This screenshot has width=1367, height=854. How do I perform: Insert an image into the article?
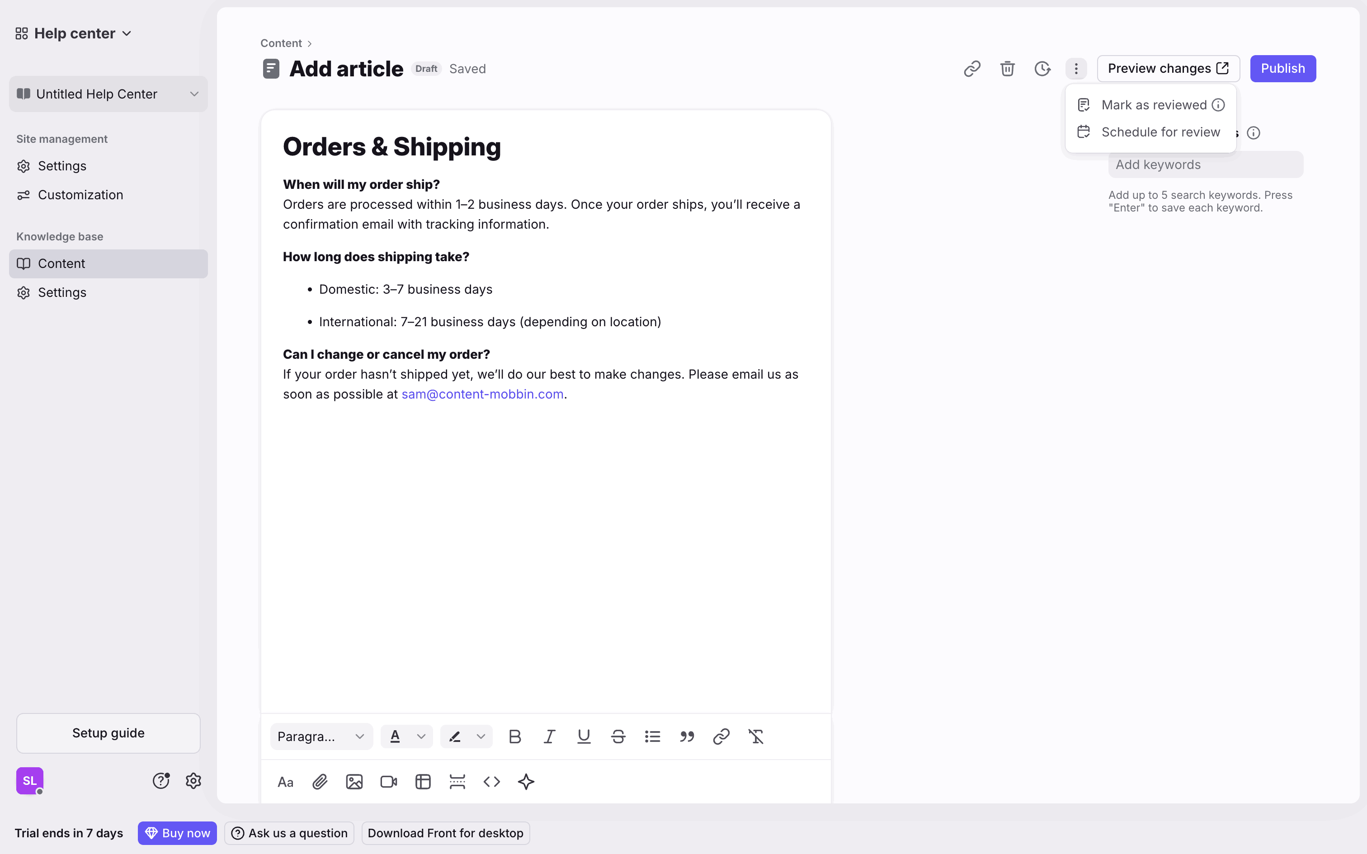[x=354, y=782]
